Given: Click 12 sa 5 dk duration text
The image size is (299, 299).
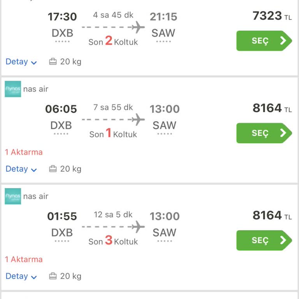Looking at the screenshot, I should click(x=113, y=215).
